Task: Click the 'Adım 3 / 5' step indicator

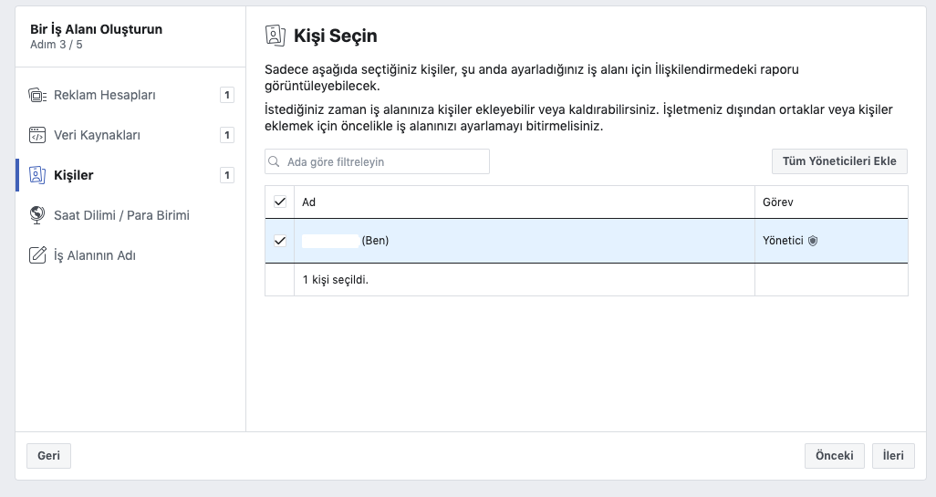Action: coord(57,44)
